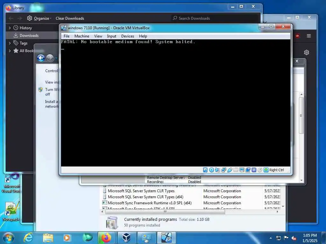Open the Input menu in VirtualBox
Viewport: 326px width, 244px height.
click(112, 36)
